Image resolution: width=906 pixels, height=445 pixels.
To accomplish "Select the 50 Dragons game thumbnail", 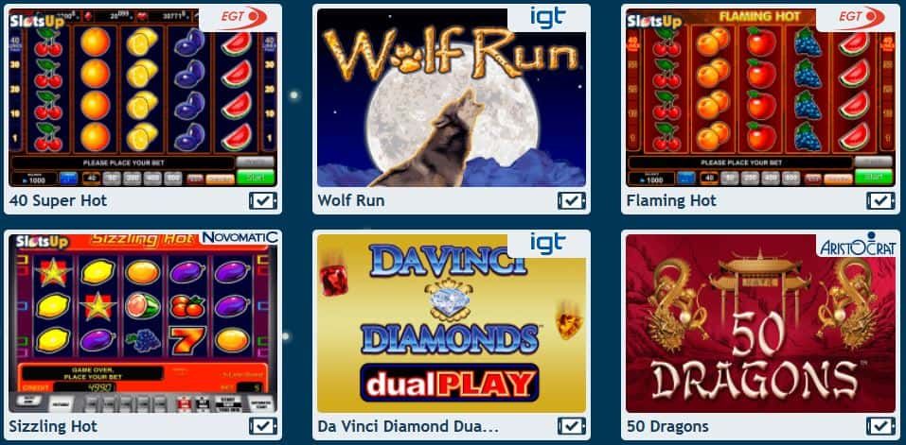I will coord(760,323).
